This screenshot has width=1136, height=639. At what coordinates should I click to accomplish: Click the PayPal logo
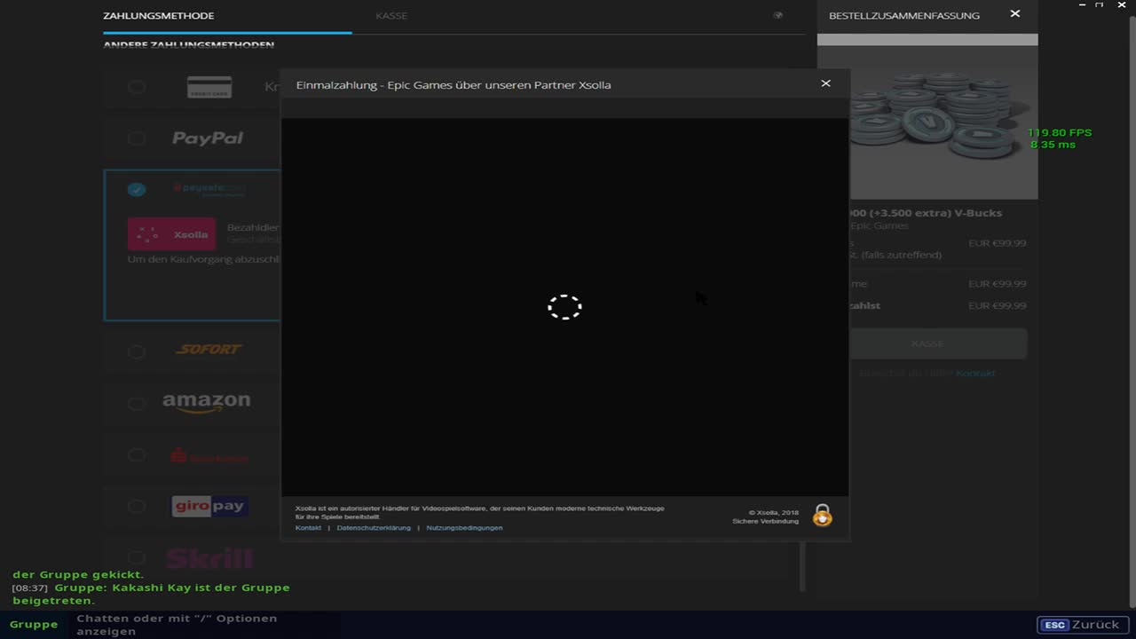208,138
